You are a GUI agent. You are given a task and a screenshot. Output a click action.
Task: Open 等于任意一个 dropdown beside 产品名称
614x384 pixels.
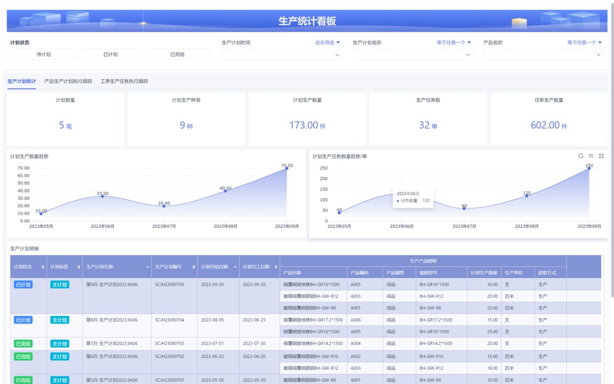[584, 42]
